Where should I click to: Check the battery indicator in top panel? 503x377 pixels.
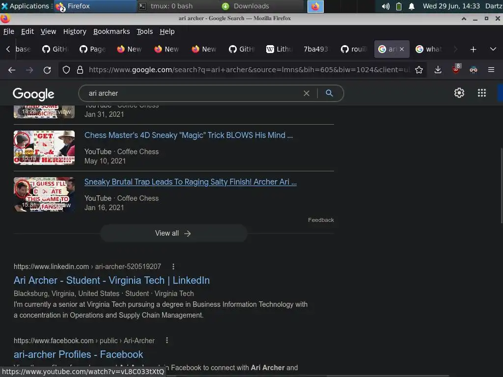399,6
